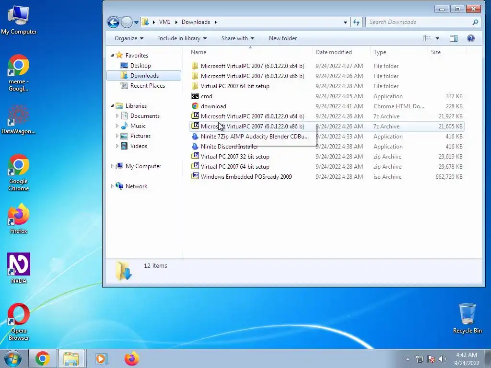Select the Virtual PC 2007 64 bit setup folder
The width and height of the screenshot is (491, 368).
327,86
